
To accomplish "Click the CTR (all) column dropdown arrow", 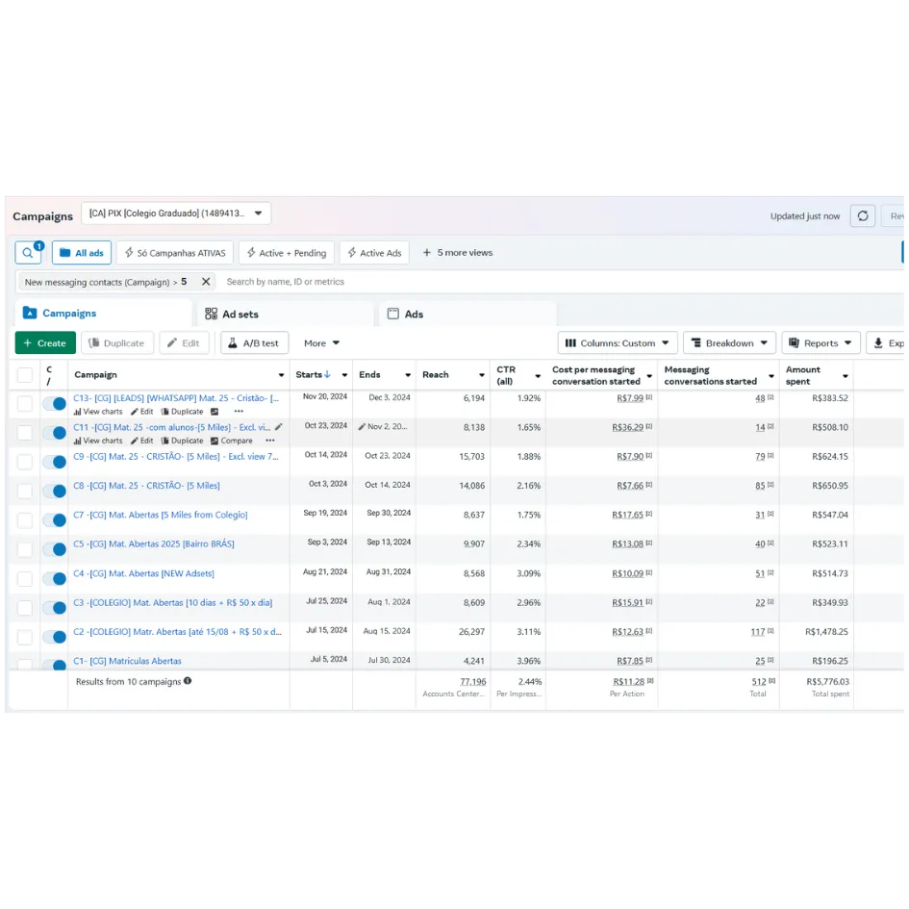I will coord(538,376).
